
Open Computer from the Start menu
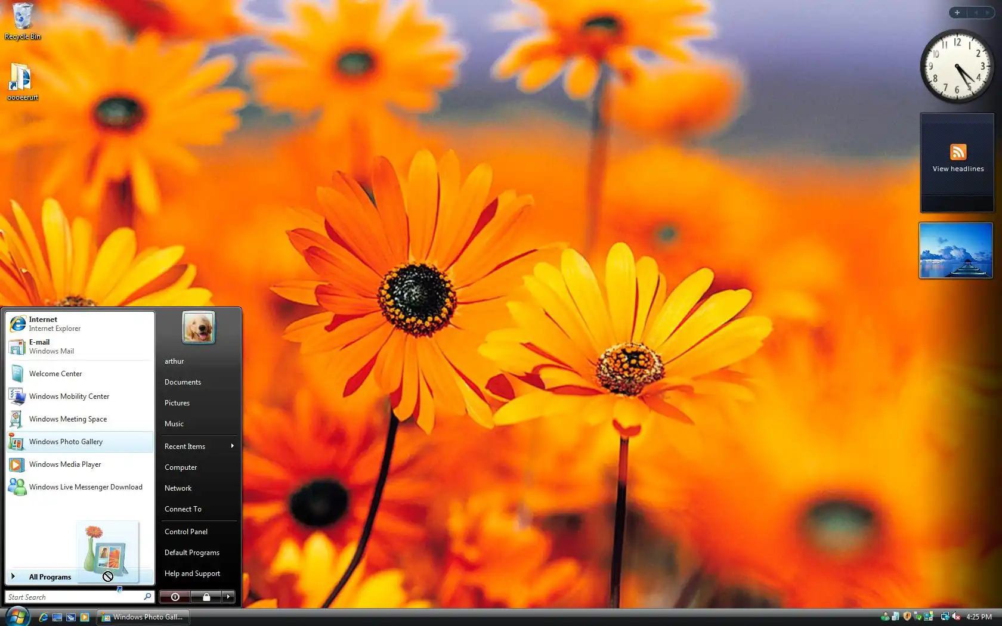tap(199, 467)
